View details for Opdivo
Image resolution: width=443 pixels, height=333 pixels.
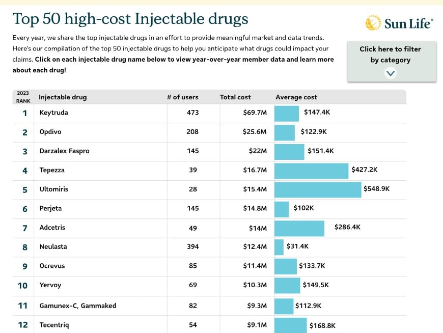[51, 132]
